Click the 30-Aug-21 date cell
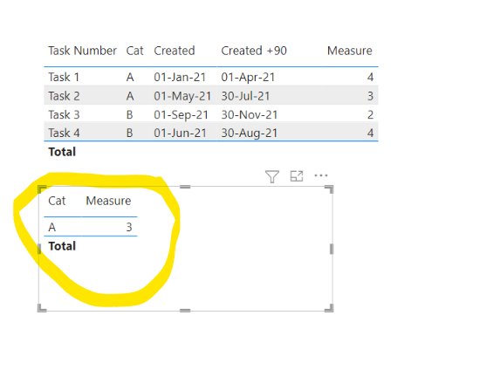 point(250,133)
